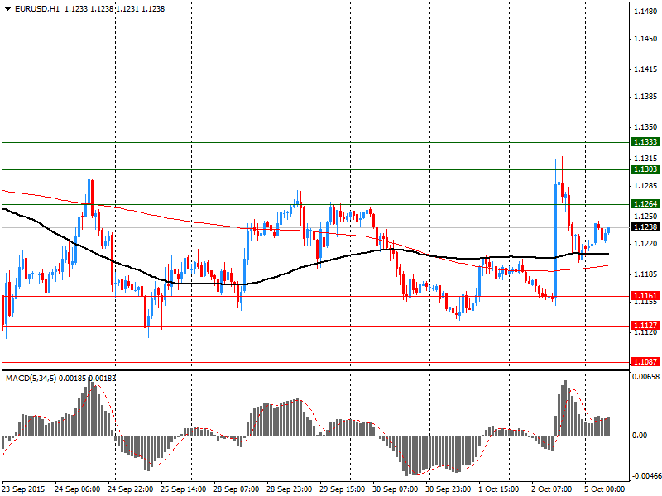Select the 28 Sep 23:00 time axis label
662x496 pixels.
tap(289, 489)
